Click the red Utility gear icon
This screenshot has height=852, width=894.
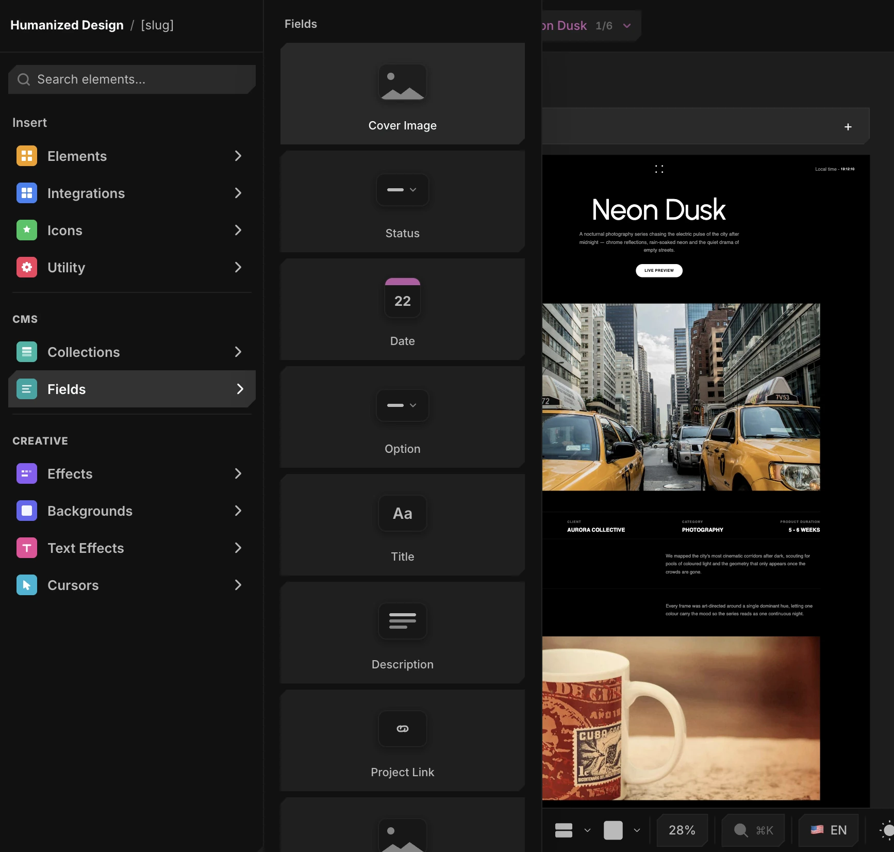[x=27, y=267]
